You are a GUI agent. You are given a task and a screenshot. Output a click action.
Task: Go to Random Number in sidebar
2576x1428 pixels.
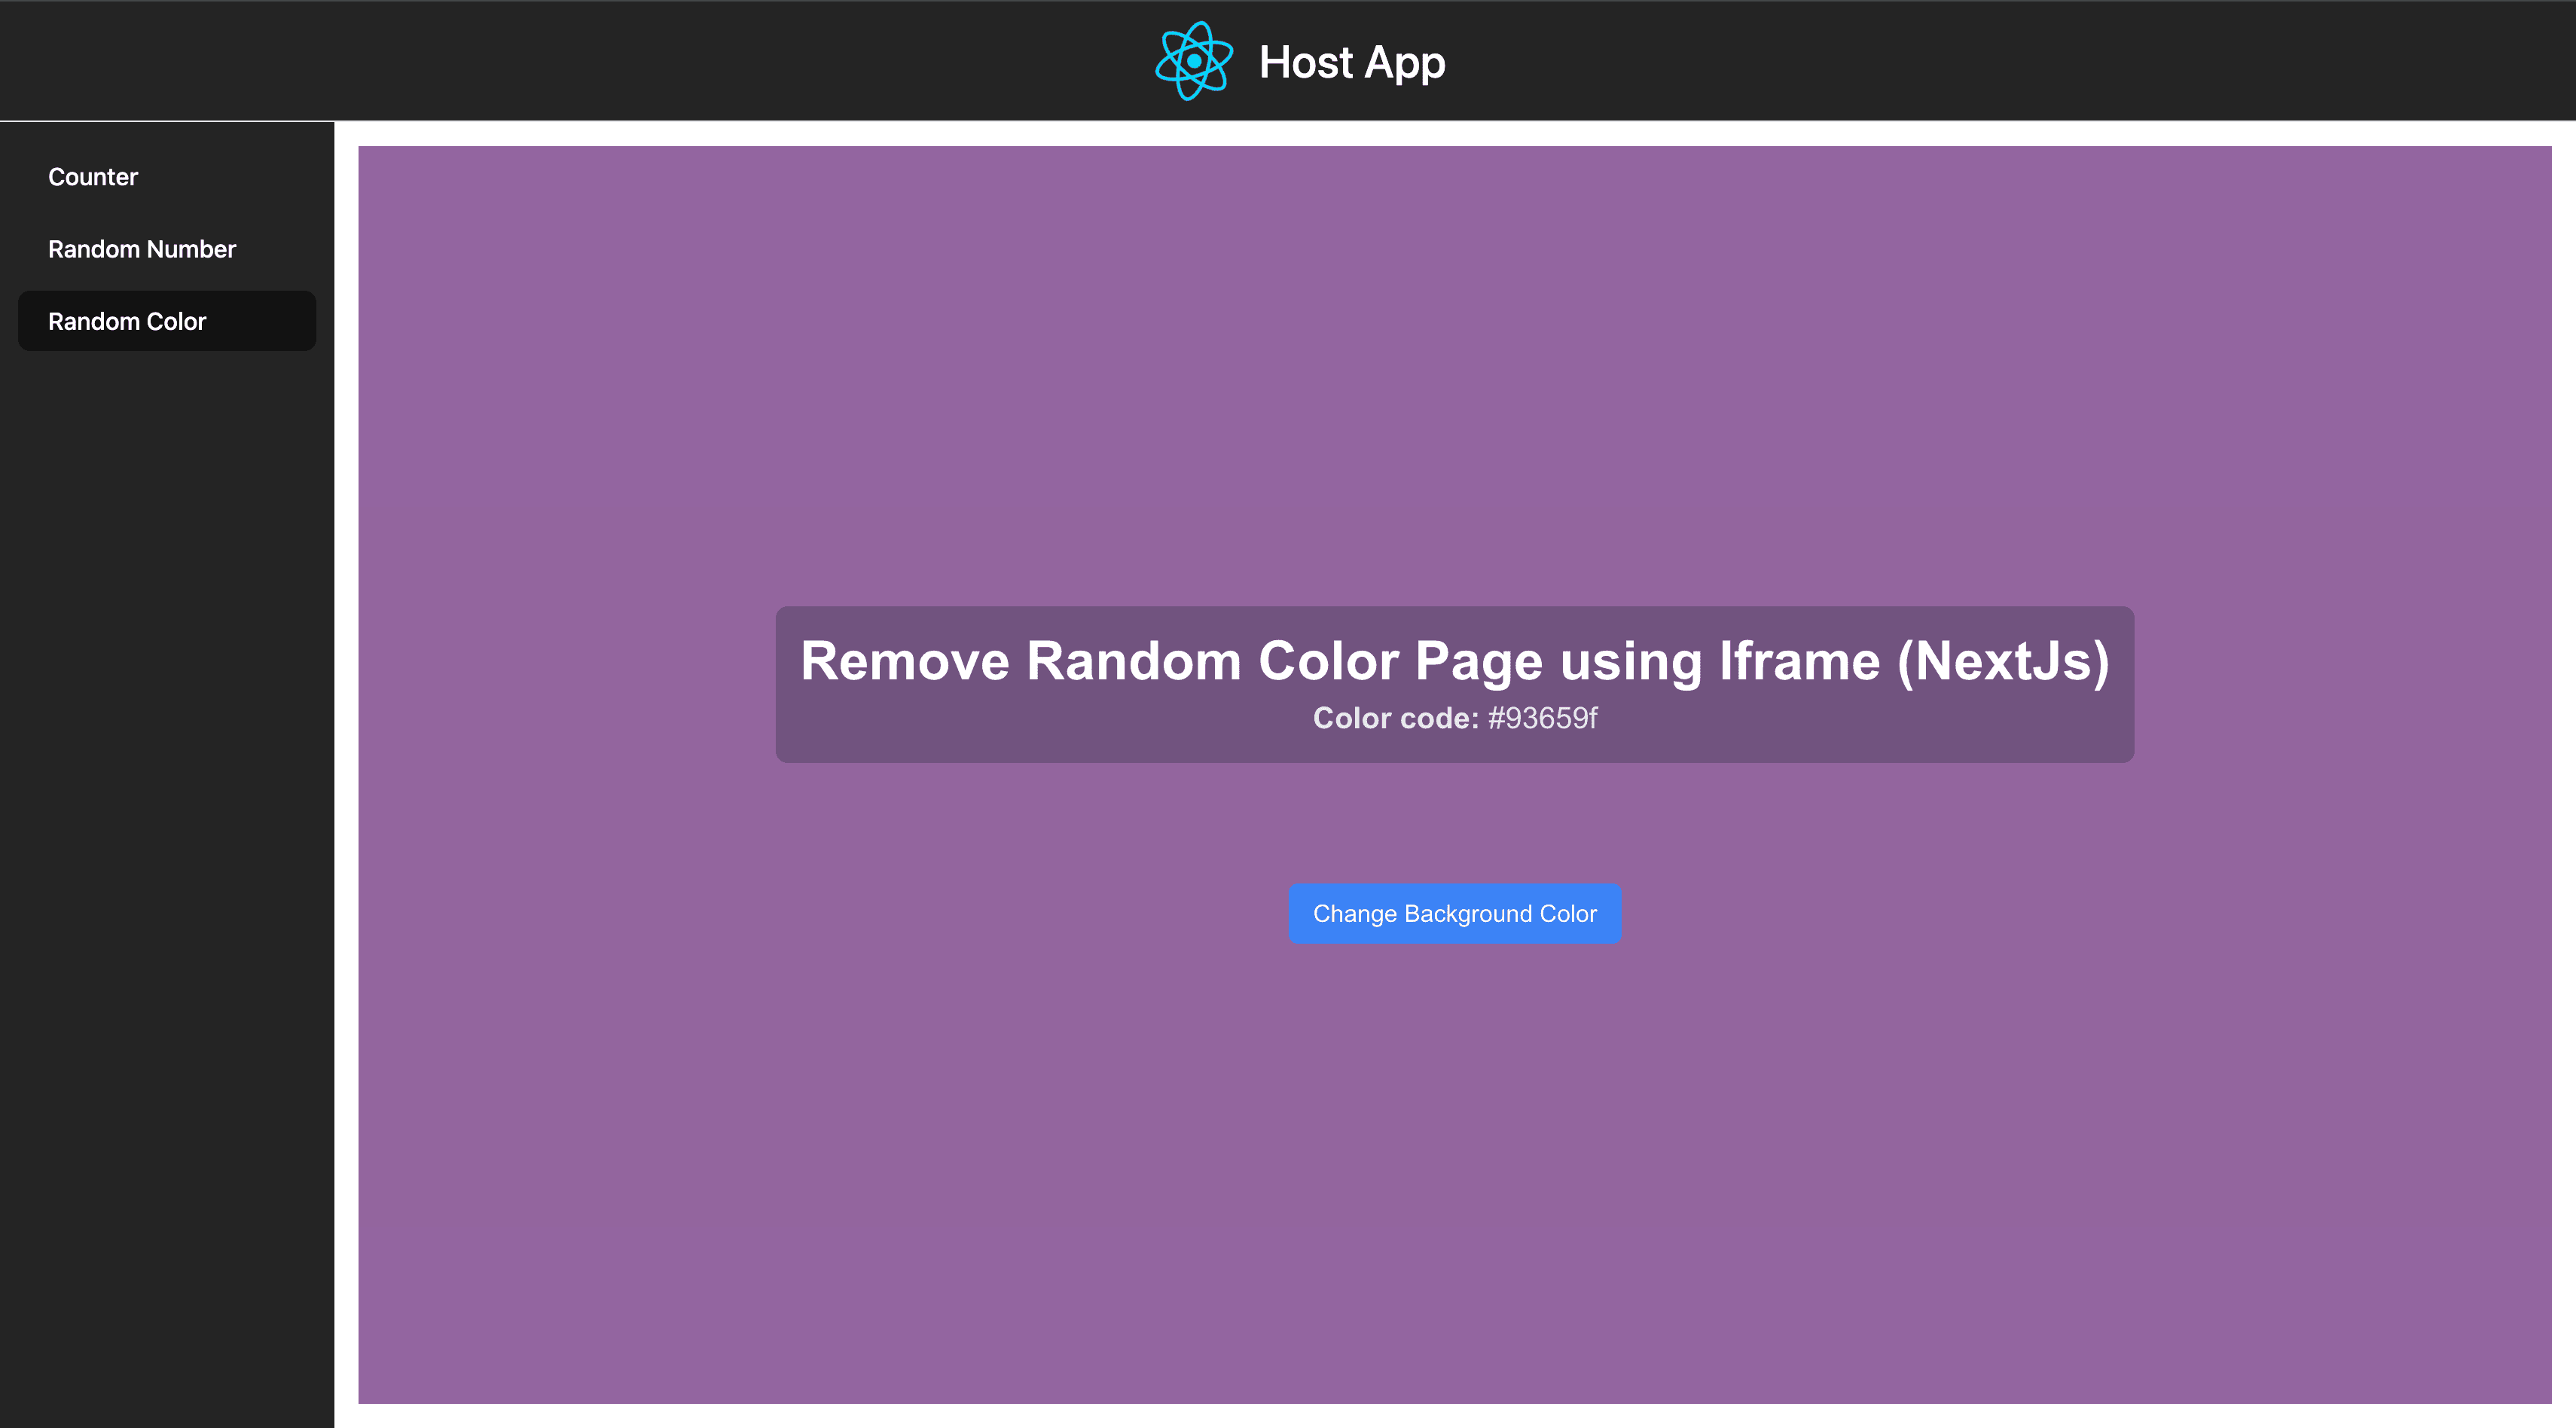pyautogui.click(x=167, y=249)
